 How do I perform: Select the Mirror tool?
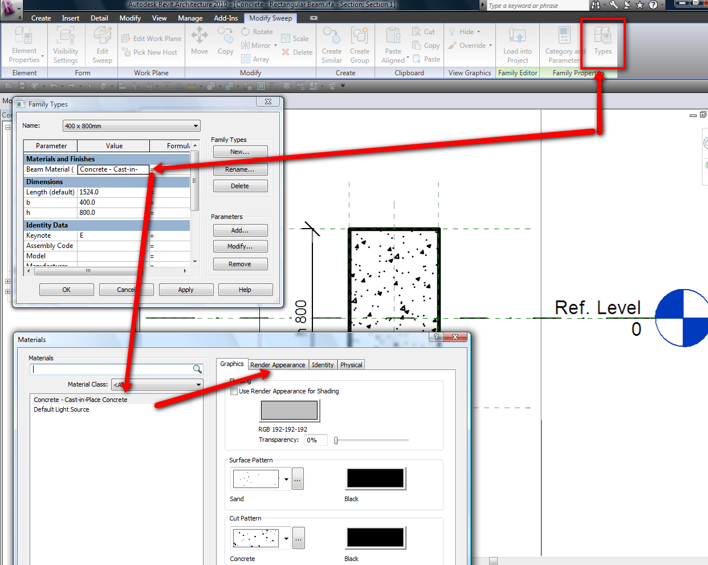click(x=256, y=46)
